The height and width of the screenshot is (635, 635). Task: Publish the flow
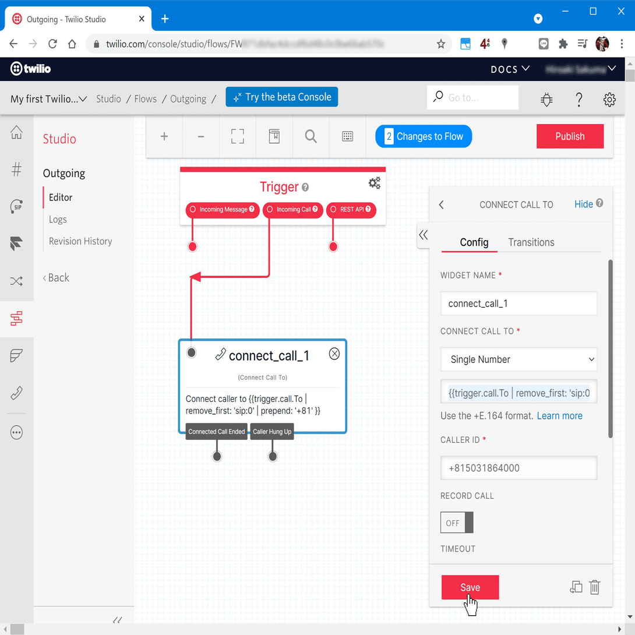coord(570,136)
